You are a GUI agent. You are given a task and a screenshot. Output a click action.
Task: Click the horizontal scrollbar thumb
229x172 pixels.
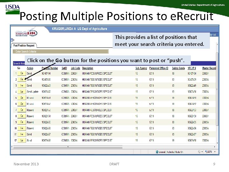(68, 147)
